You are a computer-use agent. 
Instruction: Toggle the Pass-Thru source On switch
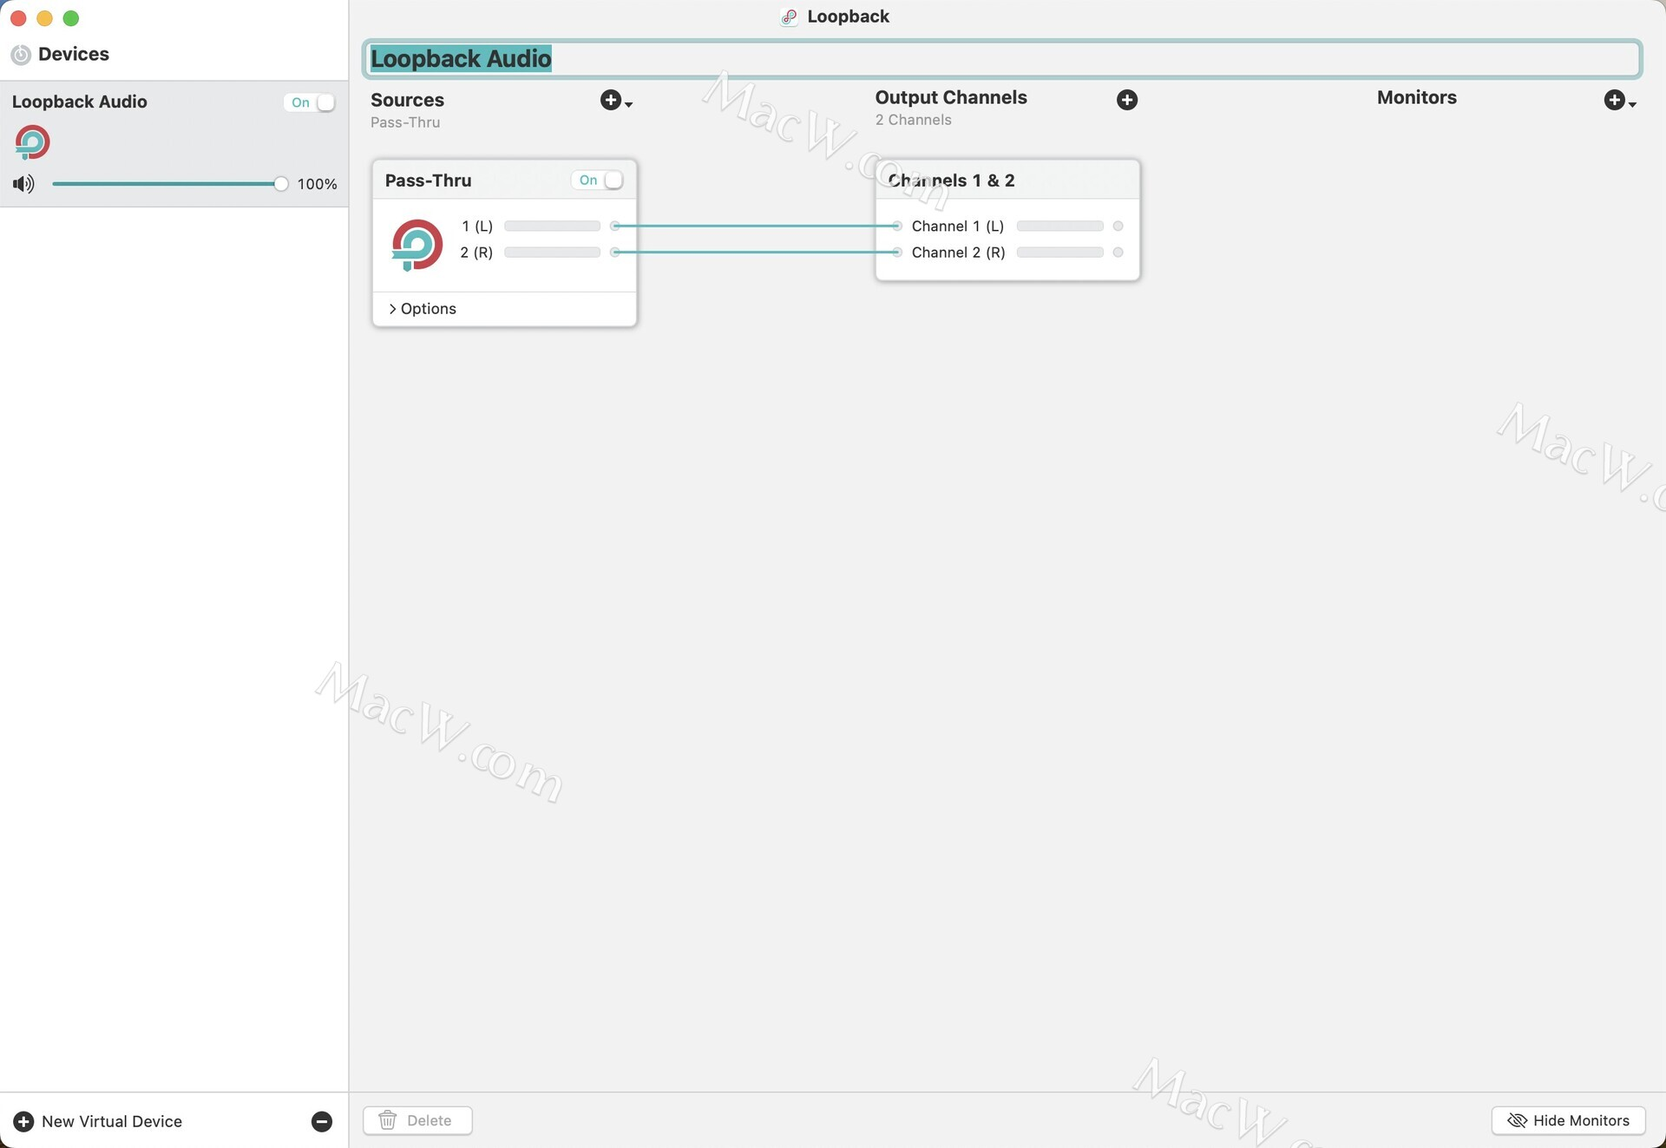click(598, 180)
